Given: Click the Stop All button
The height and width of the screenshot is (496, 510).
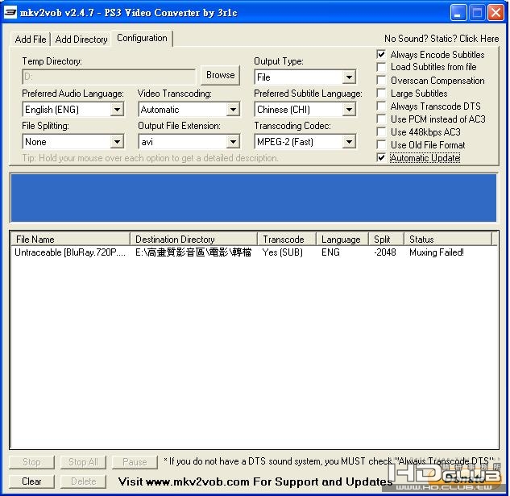Looking at the screenshot, I should coord(83,462).
